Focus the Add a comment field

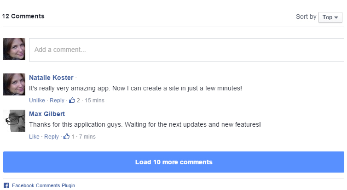(x=186, y=50)
